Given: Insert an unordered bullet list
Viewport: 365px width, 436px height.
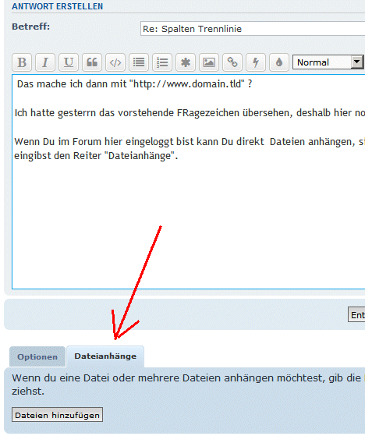Looking at the screenshot, I should pyautogui.click(x=139, y=62).
